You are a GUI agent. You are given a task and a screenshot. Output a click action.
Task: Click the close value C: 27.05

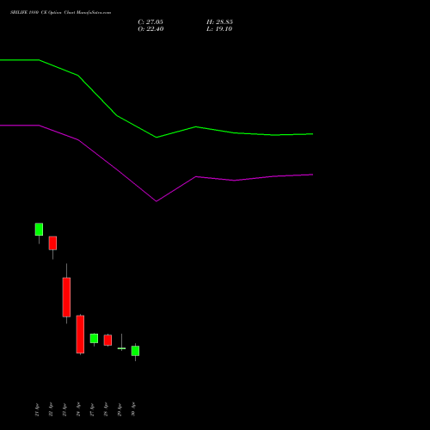point(150,22)
